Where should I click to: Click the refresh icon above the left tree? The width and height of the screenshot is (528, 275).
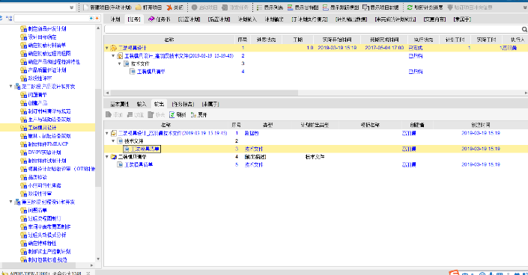click(x=1, y=18)
